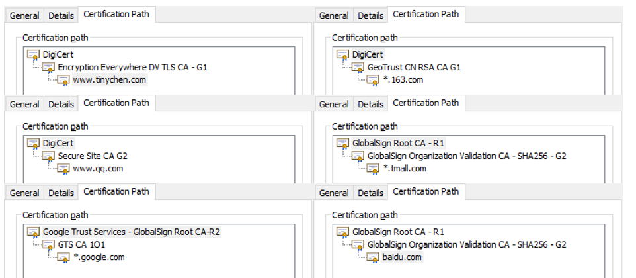Select the *.tmall.com certificate entry
Image resolution: width=636 pixels, height=278 pixels.
[x=405, y=168]
